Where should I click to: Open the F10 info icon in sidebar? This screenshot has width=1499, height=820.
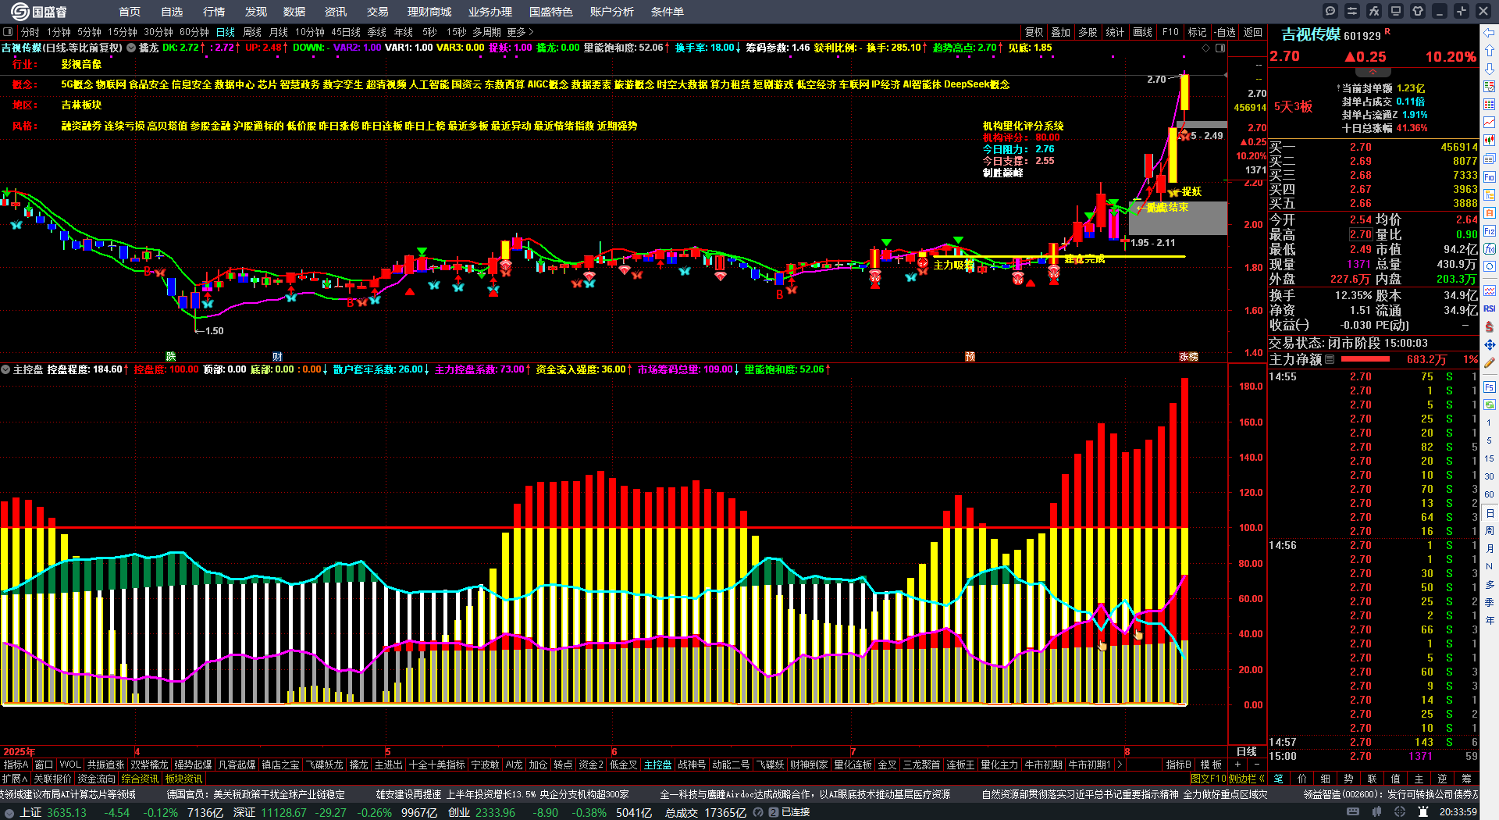coord(1490,177)
